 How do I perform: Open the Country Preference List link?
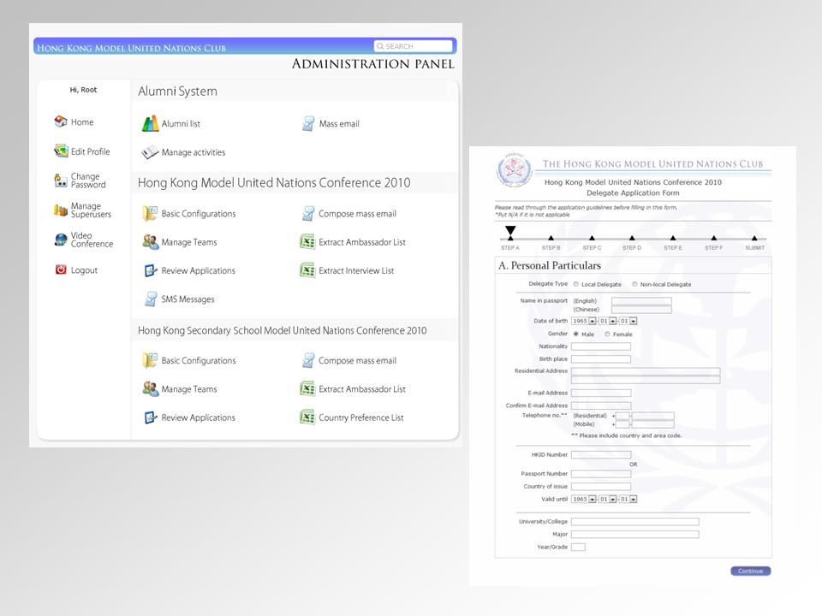(360, 418)
